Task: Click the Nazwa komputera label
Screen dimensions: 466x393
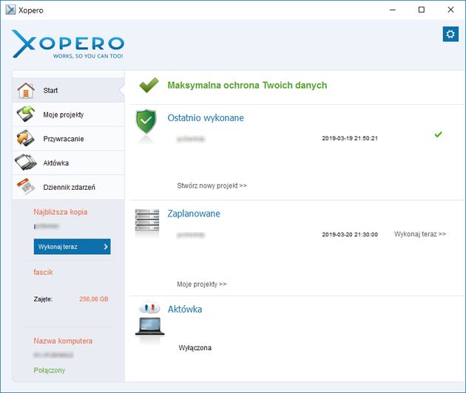Action: coord(63,341)
